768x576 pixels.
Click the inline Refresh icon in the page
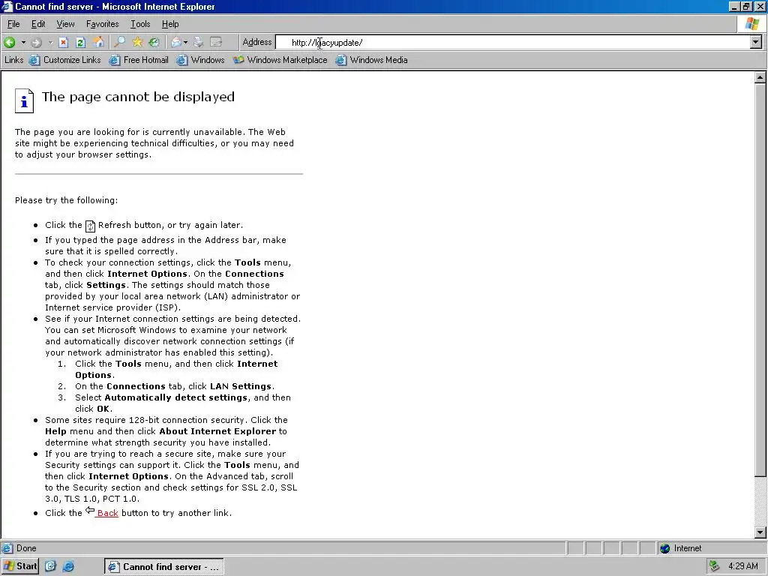click(x=90, y=226)
